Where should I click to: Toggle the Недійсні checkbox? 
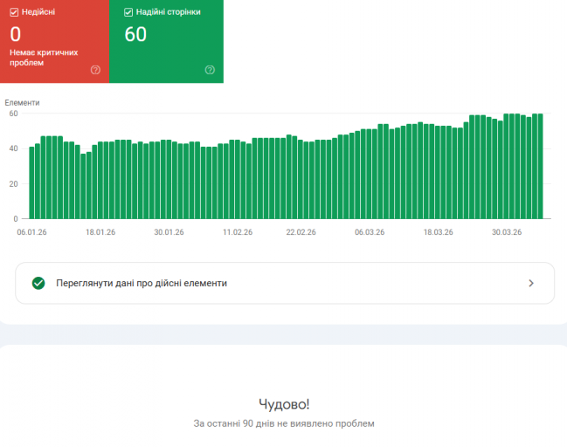14,12
